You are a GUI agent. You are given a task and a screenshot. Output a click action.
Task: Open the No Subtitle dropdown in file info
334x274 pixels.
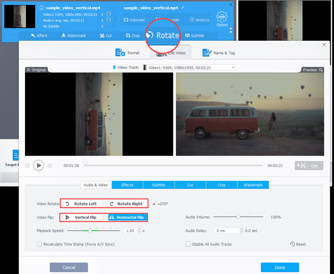click(103, 26)
